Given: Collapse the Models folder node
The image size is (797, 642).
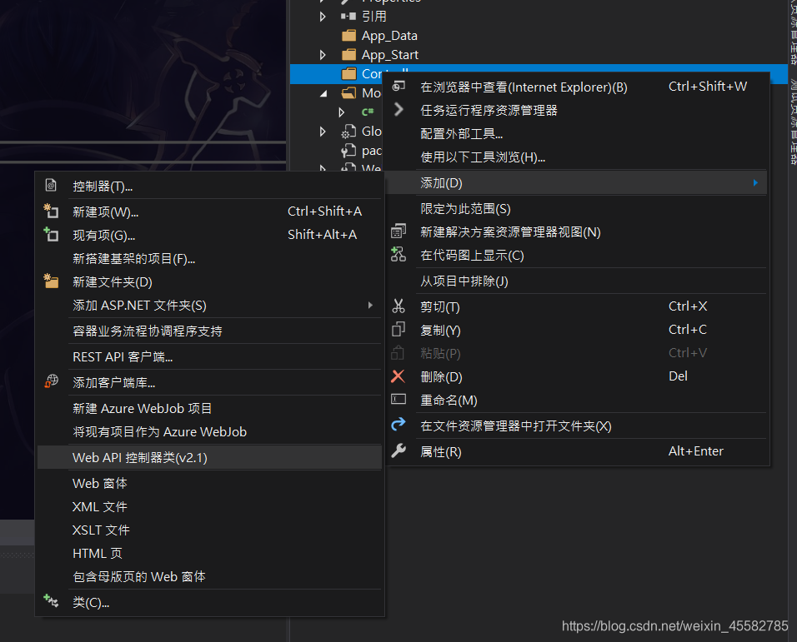Looking at the screenshot, I should coord(323,93).
